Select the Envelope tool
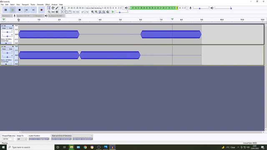 point(53,8)
